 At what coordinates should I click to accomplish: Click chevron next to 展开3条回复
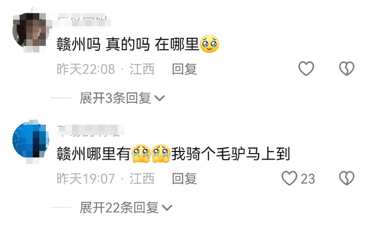[160, 98]
